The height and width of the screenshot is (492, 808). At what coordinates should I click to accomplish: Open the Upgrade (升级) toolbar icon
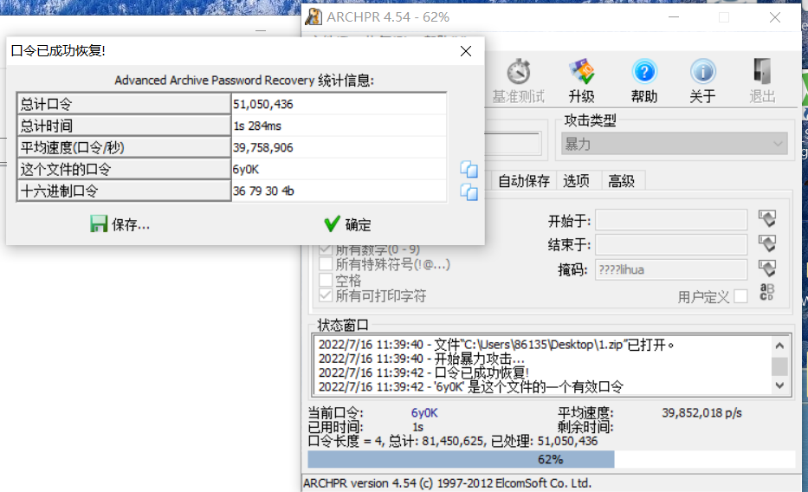(582, 72)
